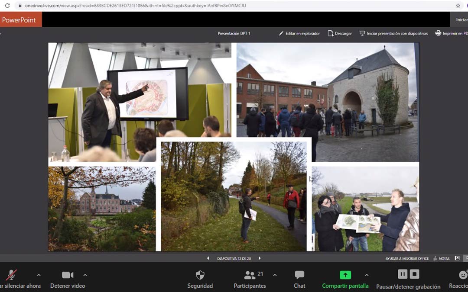Expand share screen options arrow
The height and width of the screenshot is (292, 468).
[367, 275]
